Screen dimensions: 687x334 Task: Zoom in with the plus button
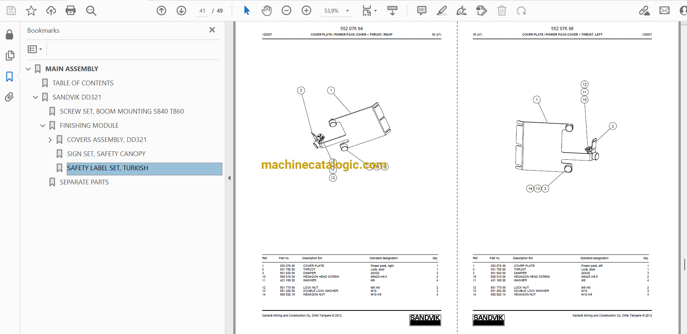click(307, 11)
